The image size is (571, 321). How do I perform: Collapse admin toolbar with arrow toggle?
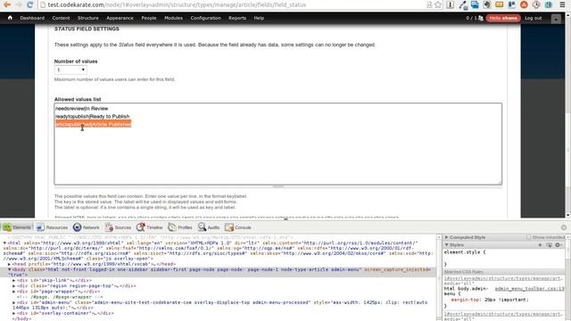click(x=556, y=19)
